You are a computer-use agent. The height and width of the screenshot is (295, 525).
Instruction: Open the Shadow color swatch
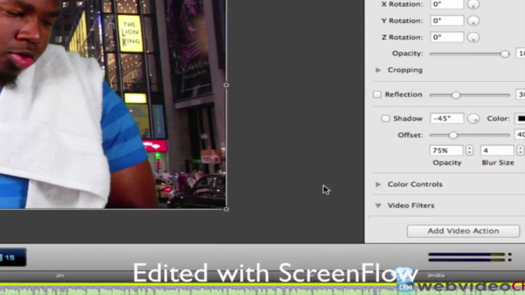coord(520,119)
